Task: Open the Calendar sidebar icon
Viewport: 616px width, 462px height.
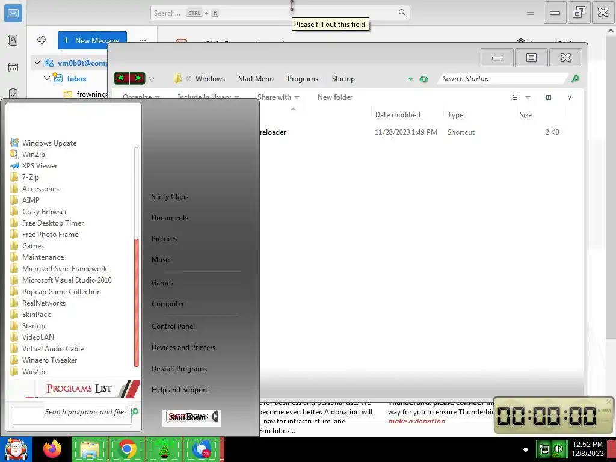Action: point(13,67)
